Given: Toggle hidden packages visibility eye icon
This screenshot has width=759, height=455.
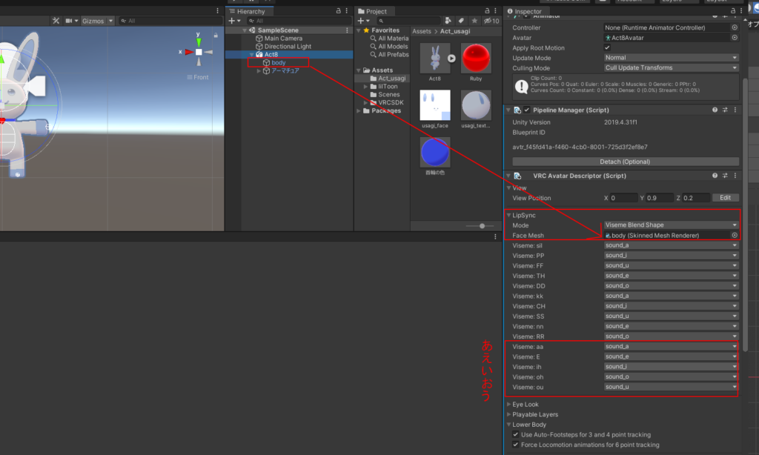Looking at the screenshot, I should (x=491, y=21).
